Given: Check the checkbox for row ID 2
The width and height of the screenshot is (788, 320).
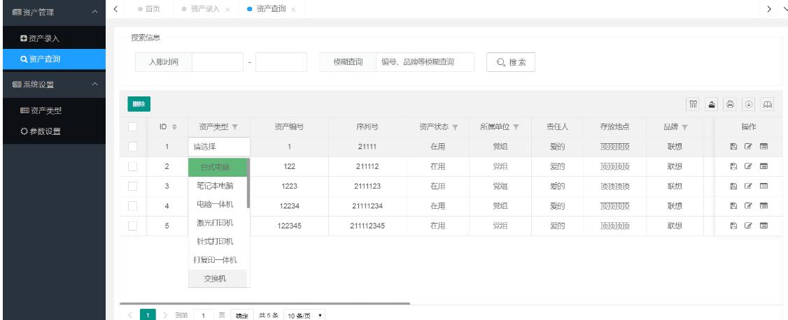Looking at the screenshot, I should [132, 166].
